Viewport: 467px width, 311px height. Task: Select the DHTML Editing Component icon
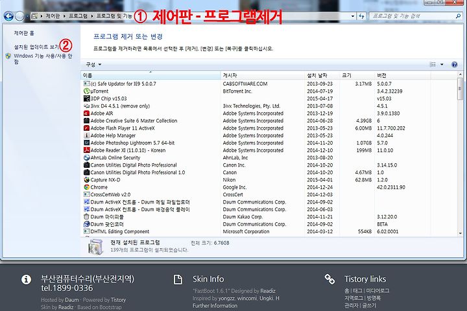(x=87, y=231)
